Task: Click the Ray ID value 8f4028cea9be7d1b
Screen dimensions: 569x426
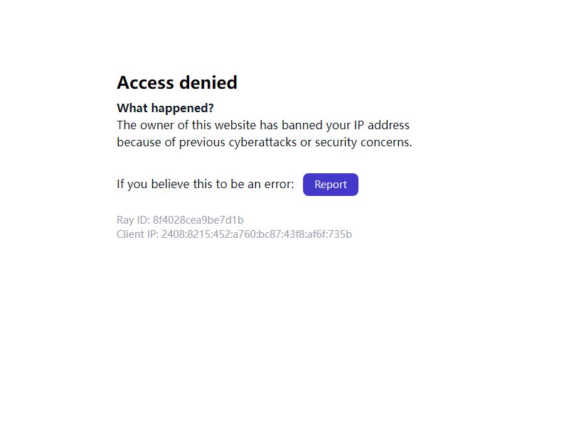Action: 198,220
